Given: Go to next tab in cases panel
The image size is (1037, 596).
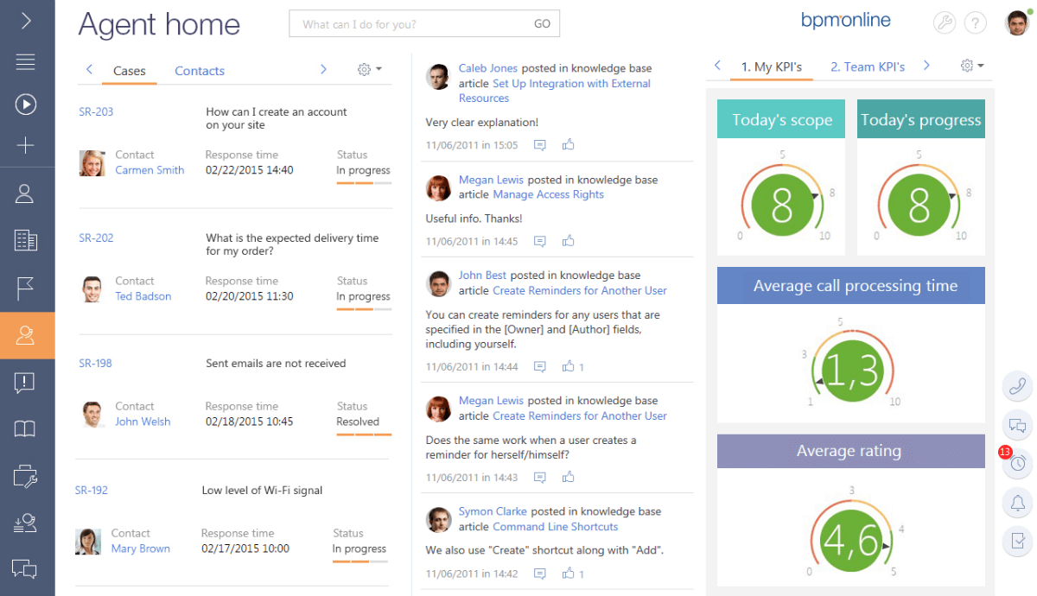Looking at the screenshot, I should point(323,69).
